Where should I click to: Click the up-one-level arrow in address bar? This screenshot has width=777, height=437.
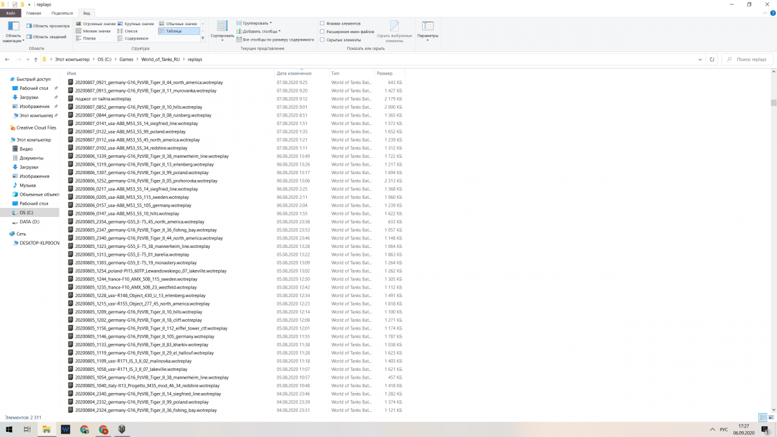[x=36, y=59]
